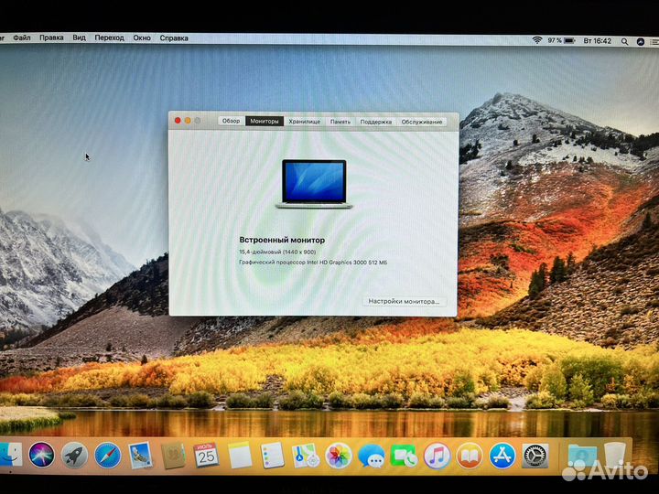The width and height of the screenshot is (659, 494).
Task: Open the Переход menu
Action: pyautogui.click(x=109, y=38)
